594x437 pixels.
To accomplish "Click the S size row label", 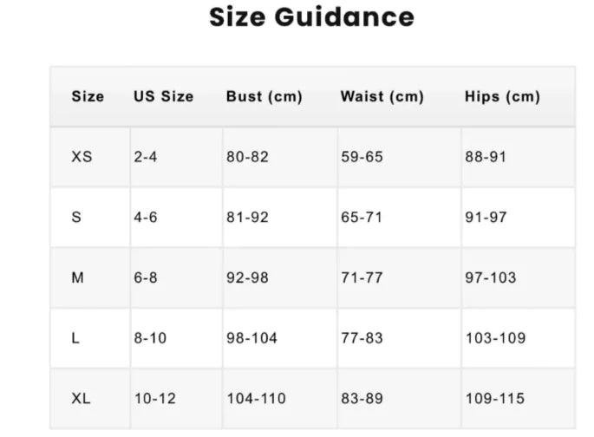I will tap(76, 218).
